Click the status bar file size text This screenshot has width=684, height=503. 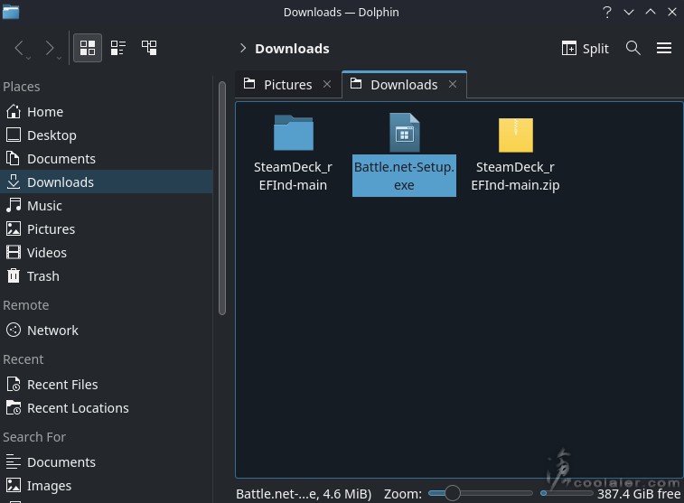pyautogui.click(x=304, y=494)
